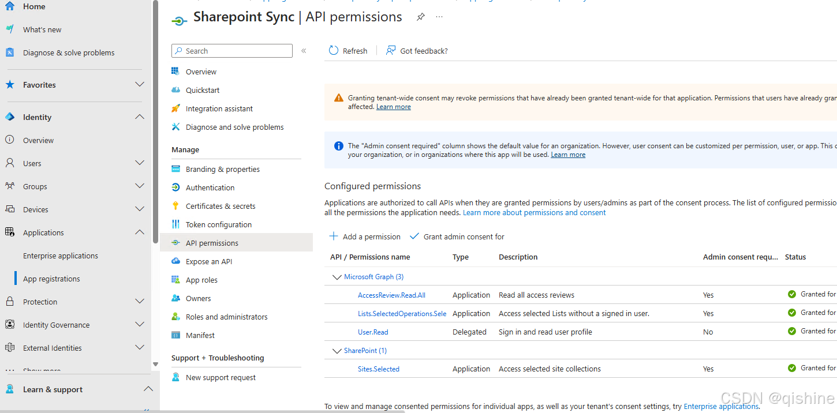
Task: Collapse the blade menu with double-chevron
Action: (304, 51)
